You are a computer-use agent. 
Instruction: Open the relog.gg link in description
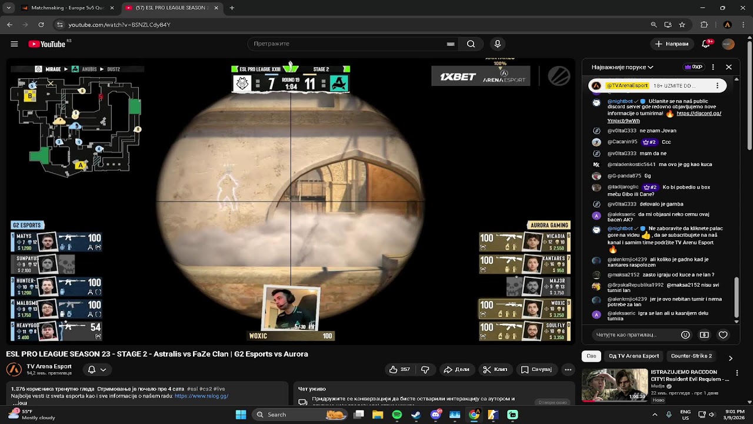tap(201, 396)
